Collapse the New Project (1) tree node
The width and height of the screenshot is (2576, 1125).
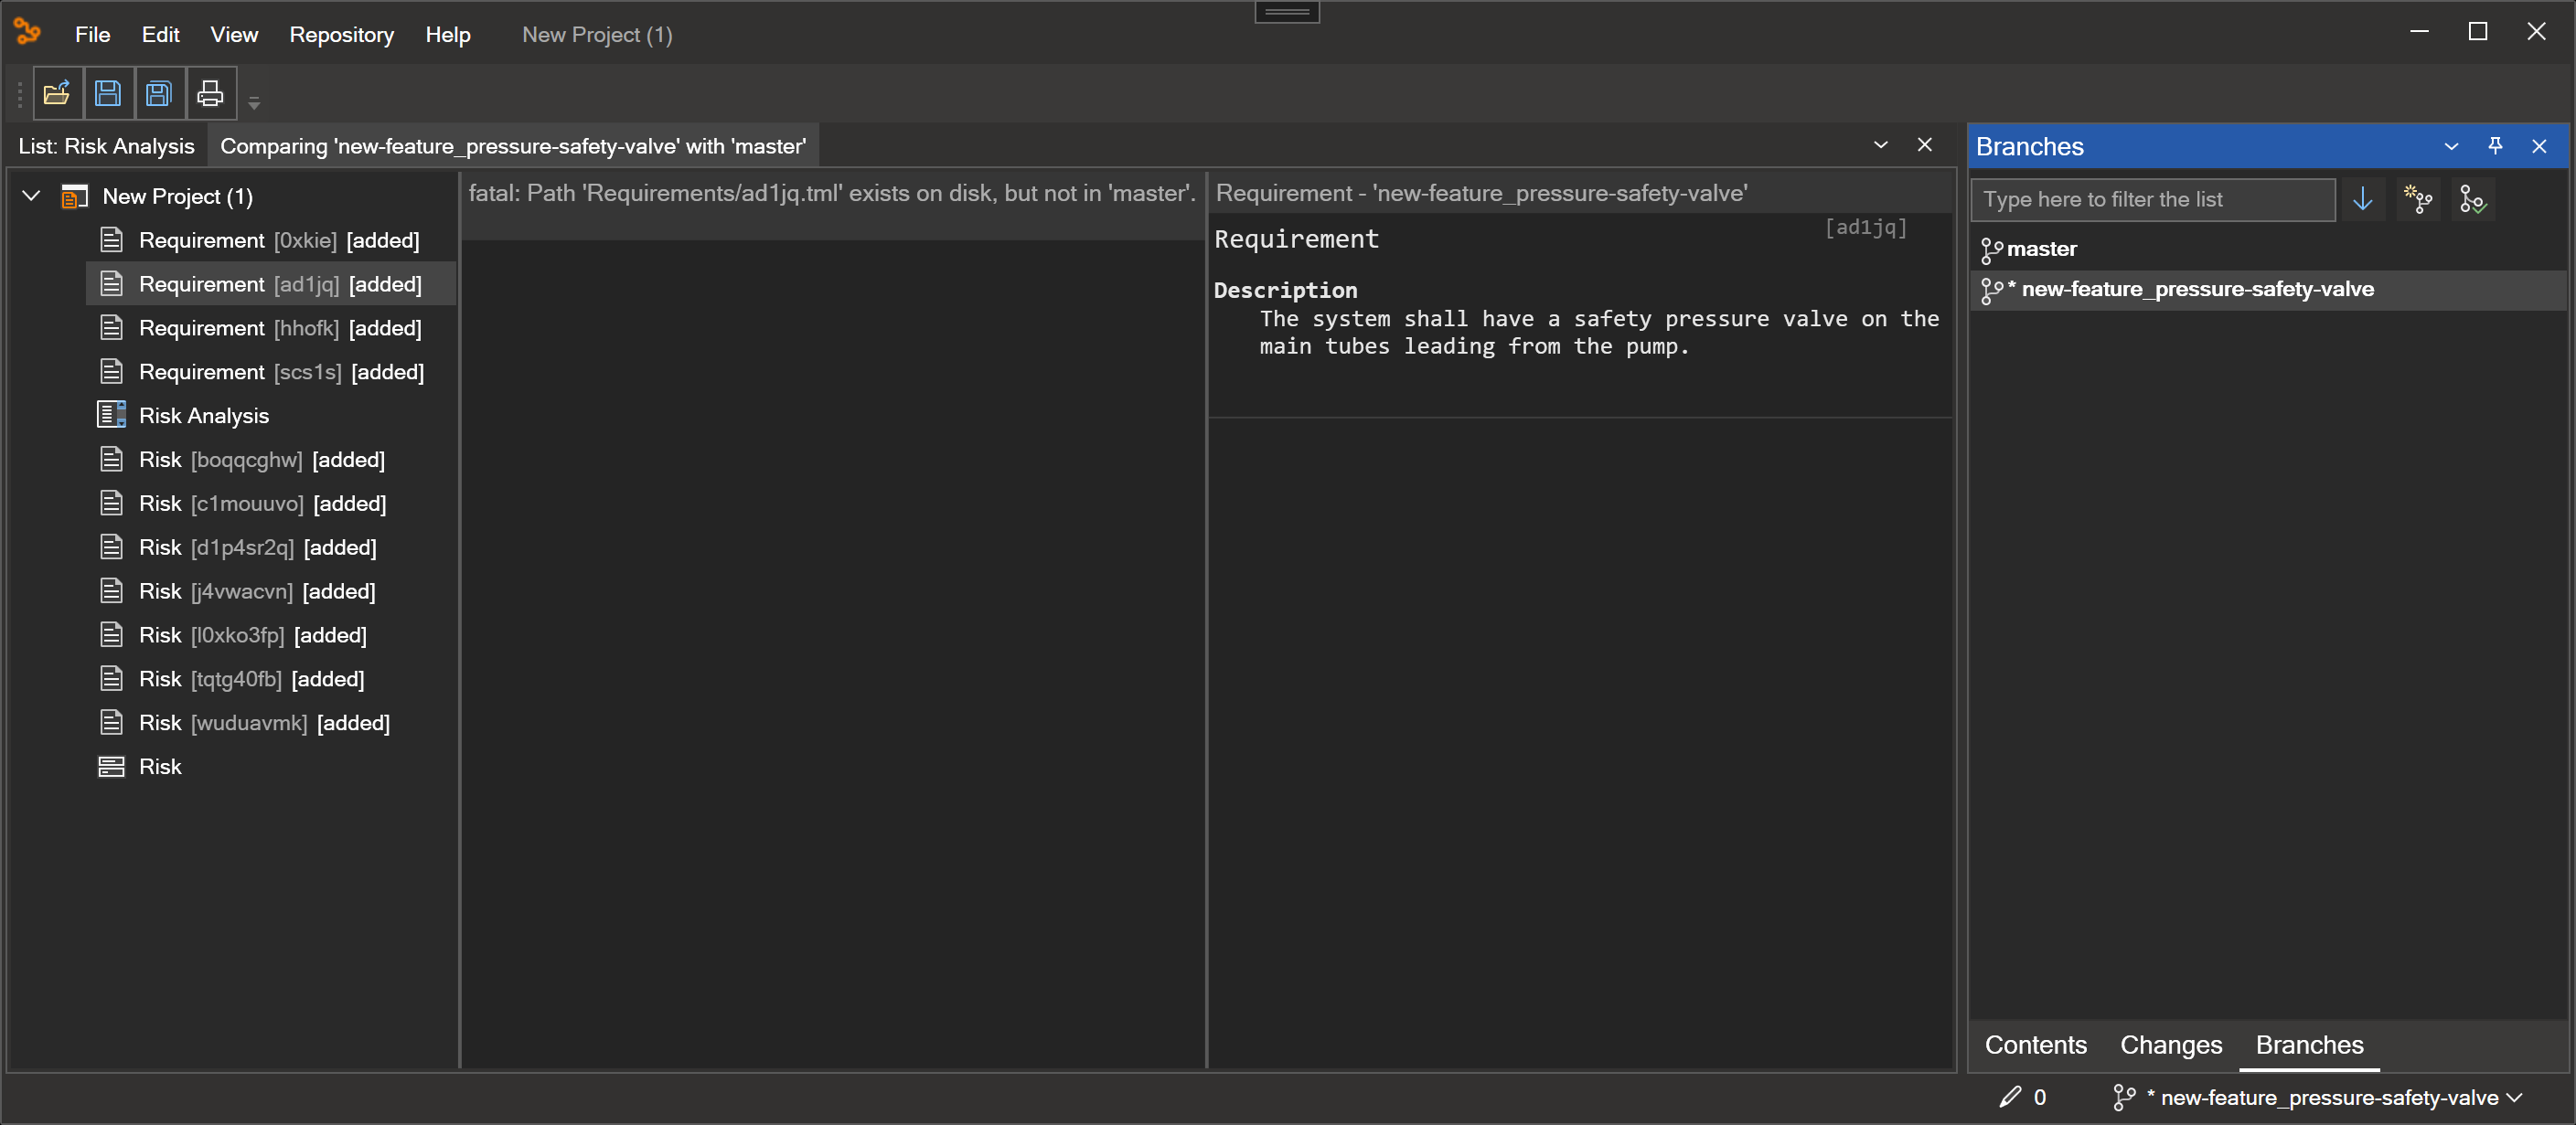click(32, 196)
